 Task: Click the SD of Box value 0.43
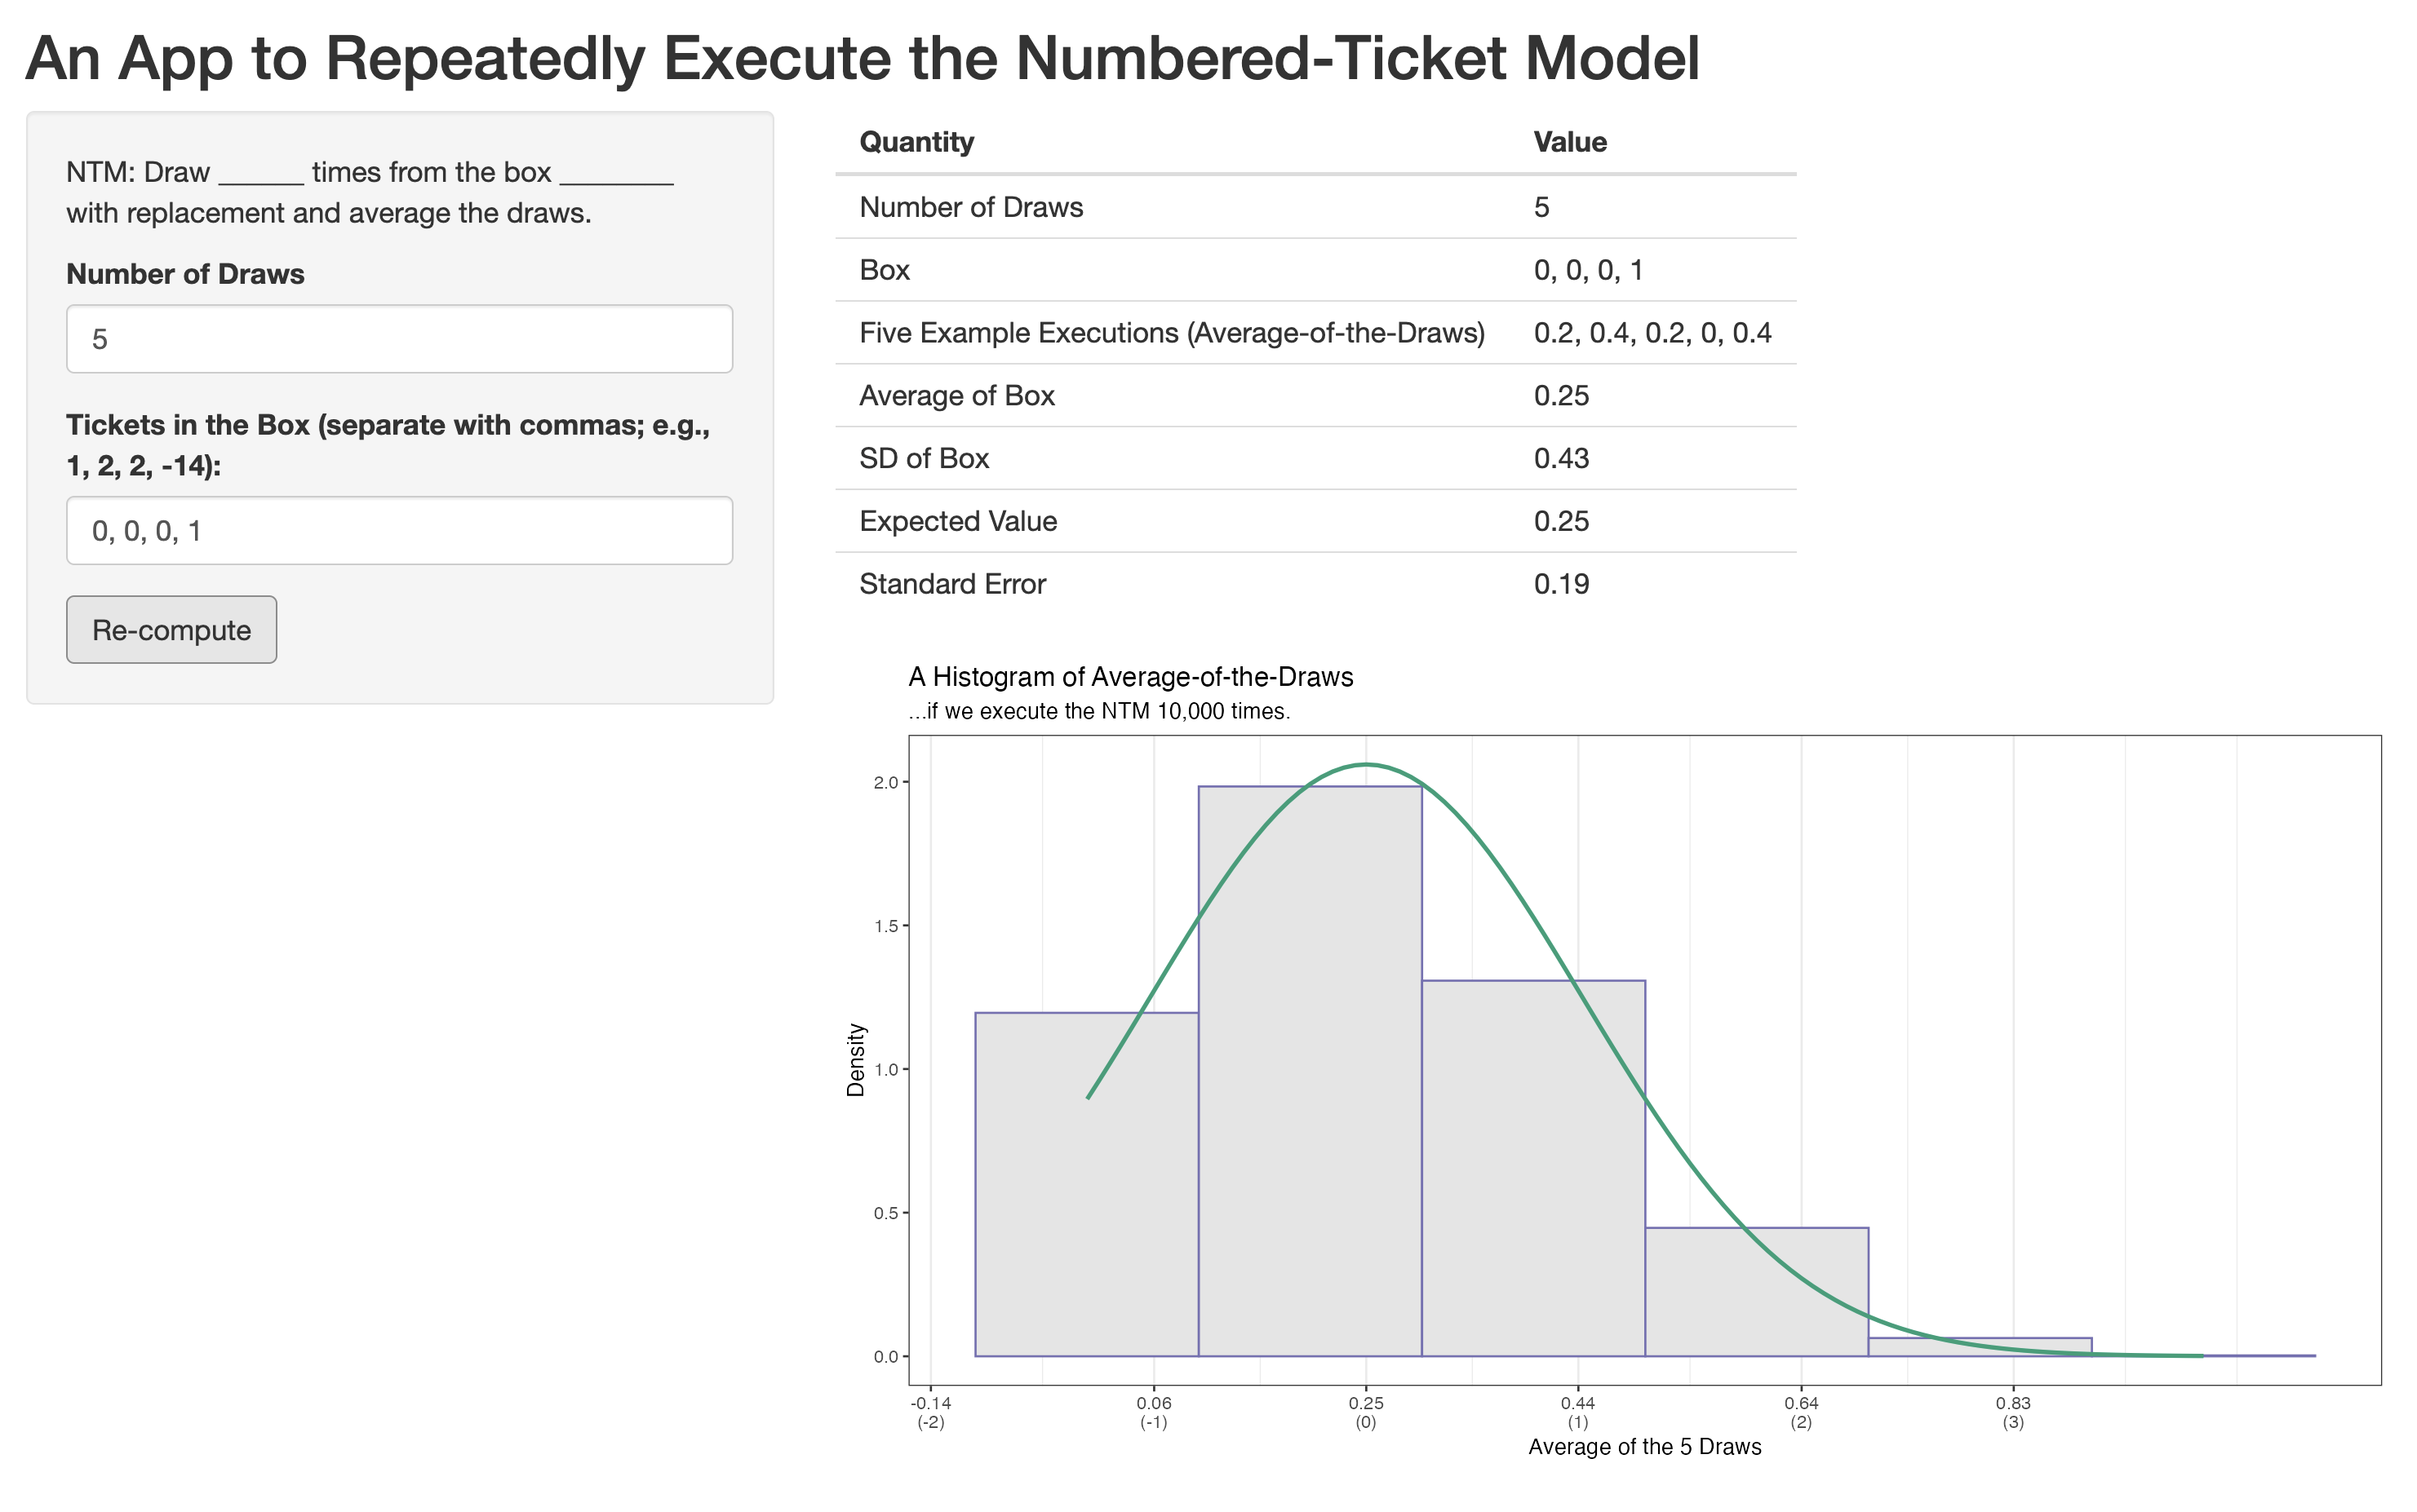click(1561, 458)
